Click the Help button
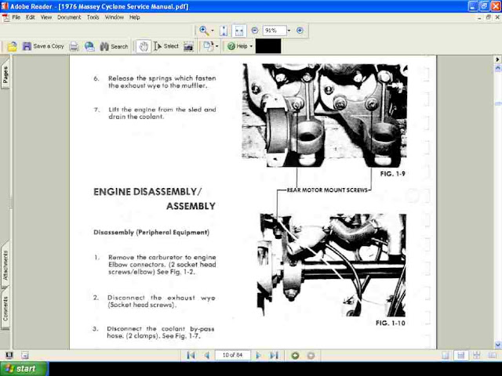Screen dimensions: 502x376 click(x=237, y=47)
